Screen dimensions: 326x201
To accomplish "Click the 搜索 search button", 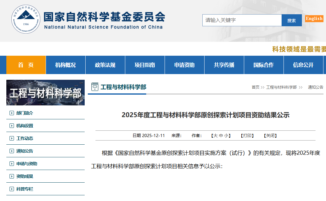I will 292,20.
